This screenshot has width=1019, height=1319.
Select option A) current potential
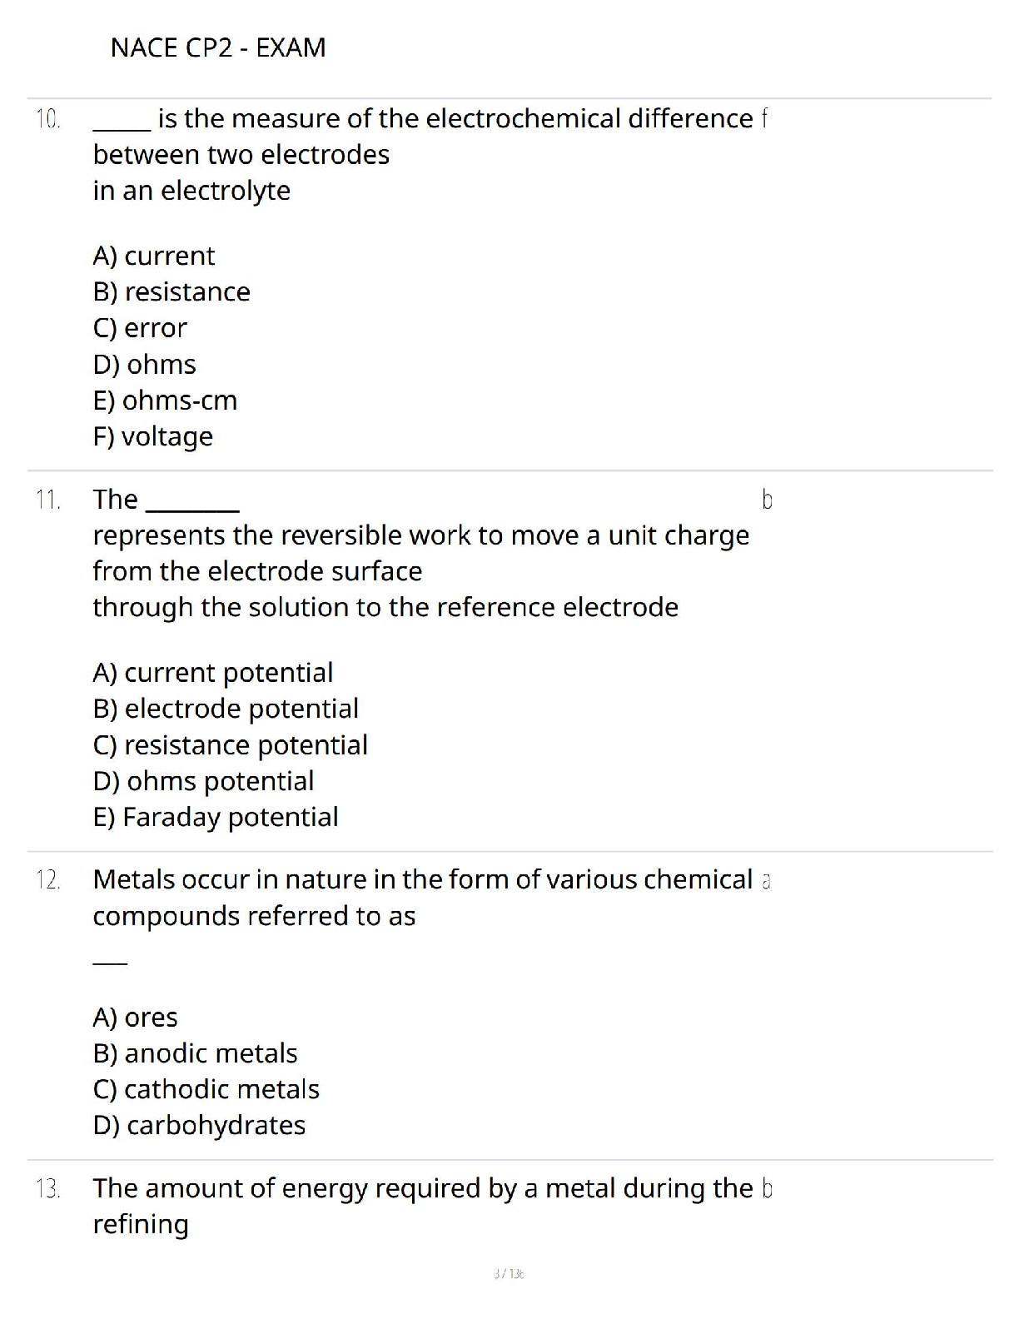213,672
